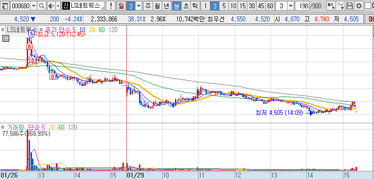Click the 신 badge before the stock name
Screen dimensions: 374x179
[x=66, y=6]
